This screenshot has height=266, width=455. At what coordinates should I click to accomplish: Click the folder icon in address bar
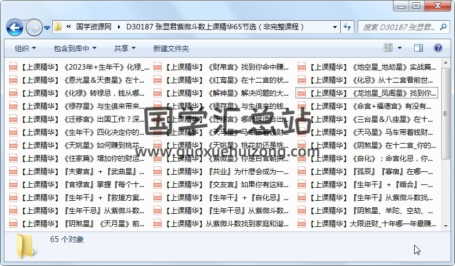pos(58,27)
